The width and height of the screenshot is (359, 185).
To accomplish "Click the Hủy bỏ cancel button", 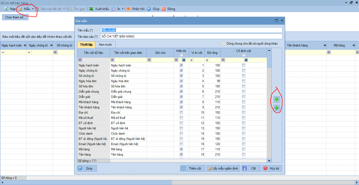I will point(272,168).
